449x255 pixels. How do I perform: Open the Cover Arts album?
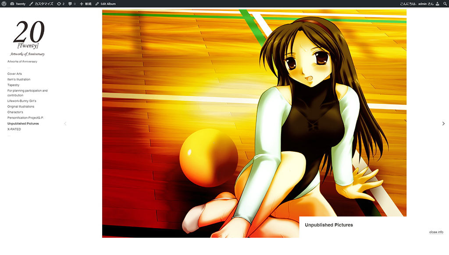pos(14,74)
